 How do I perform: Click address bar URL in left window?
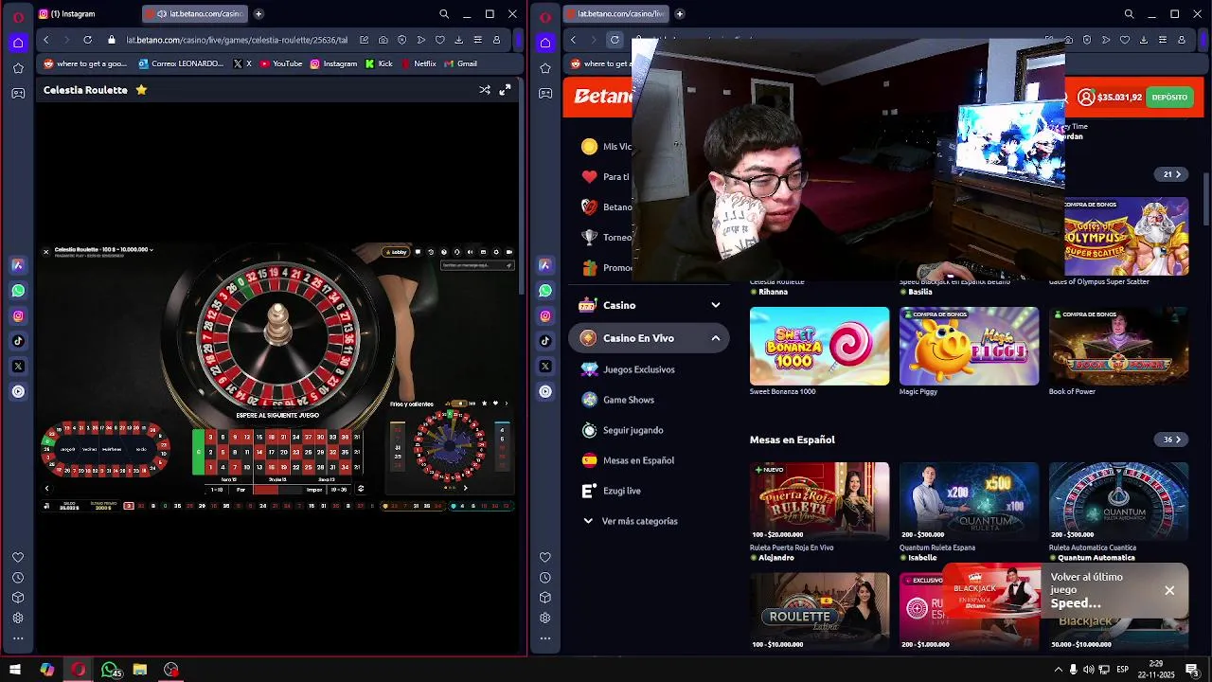[x=237, y=40]
